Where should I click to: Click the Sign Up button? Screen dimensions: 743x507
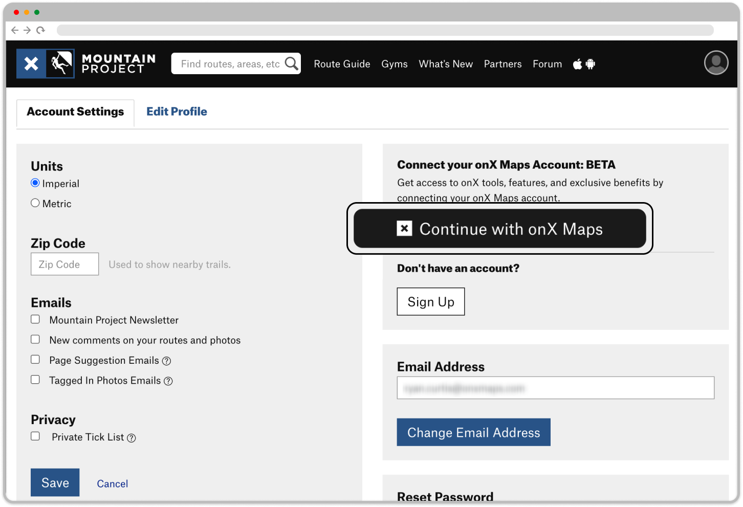pyautogui.click(x=431, y=302)
